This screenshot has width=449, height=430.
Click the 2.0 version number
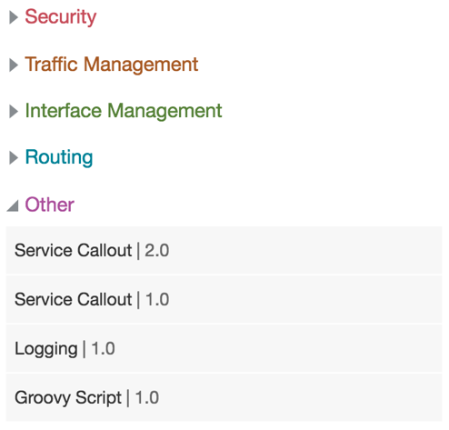point(156,251)
